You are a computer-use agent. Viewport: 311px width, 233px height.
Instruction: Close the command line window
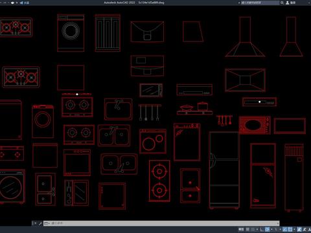point(36,223)
